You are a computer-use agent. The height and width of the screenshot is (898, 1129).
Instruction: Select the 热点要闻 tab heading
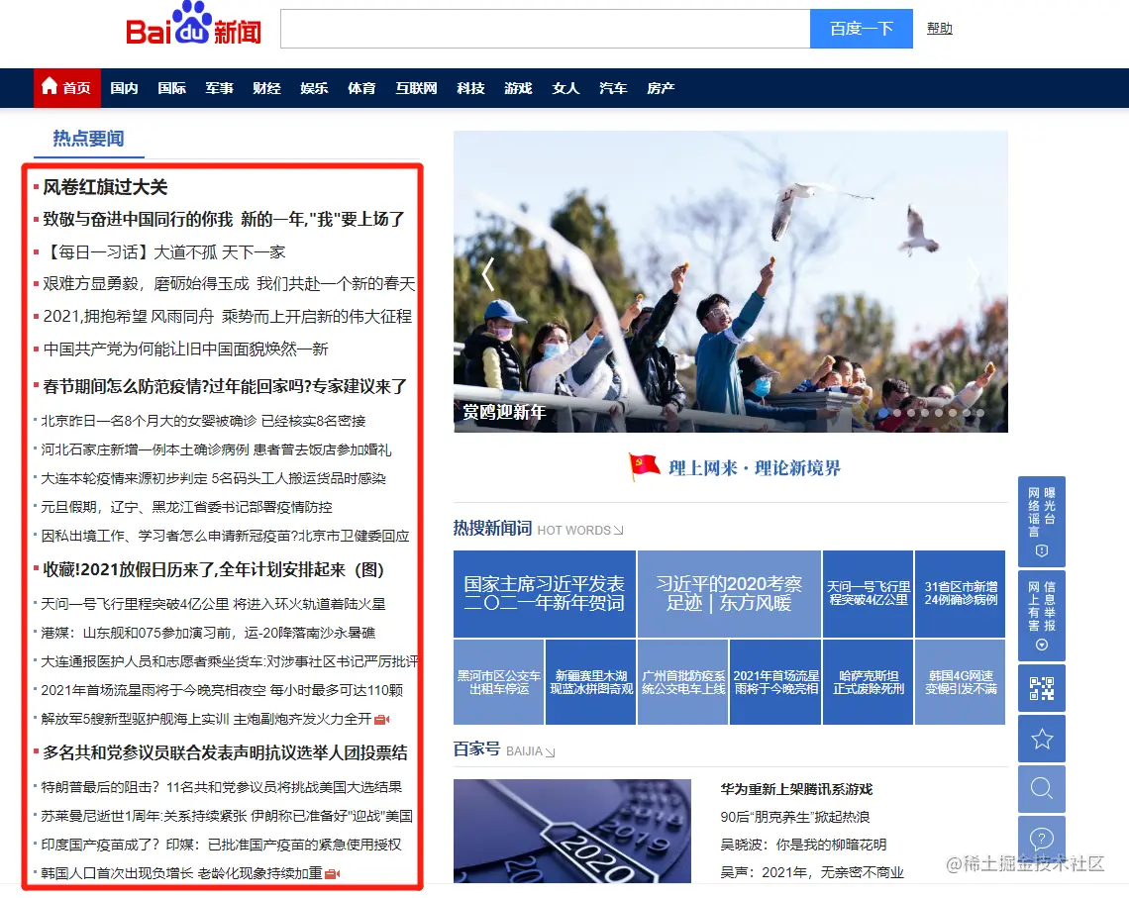click(x=88, y=139)
